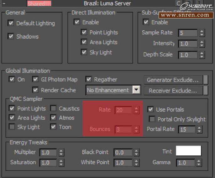Uncheck Sub-Surface Effects Enable
Screen dimensions: 215x178
[146, 22]
